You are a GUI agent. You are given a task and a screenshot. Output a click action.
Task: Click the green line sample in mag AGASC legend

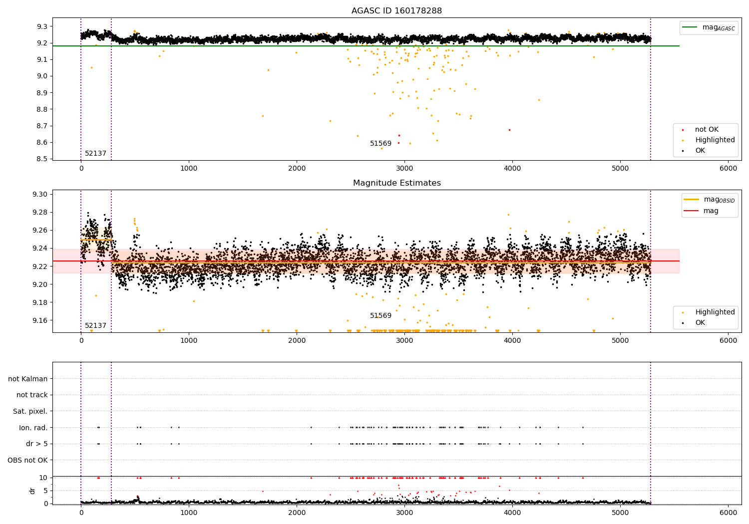[x=690, y=27]
